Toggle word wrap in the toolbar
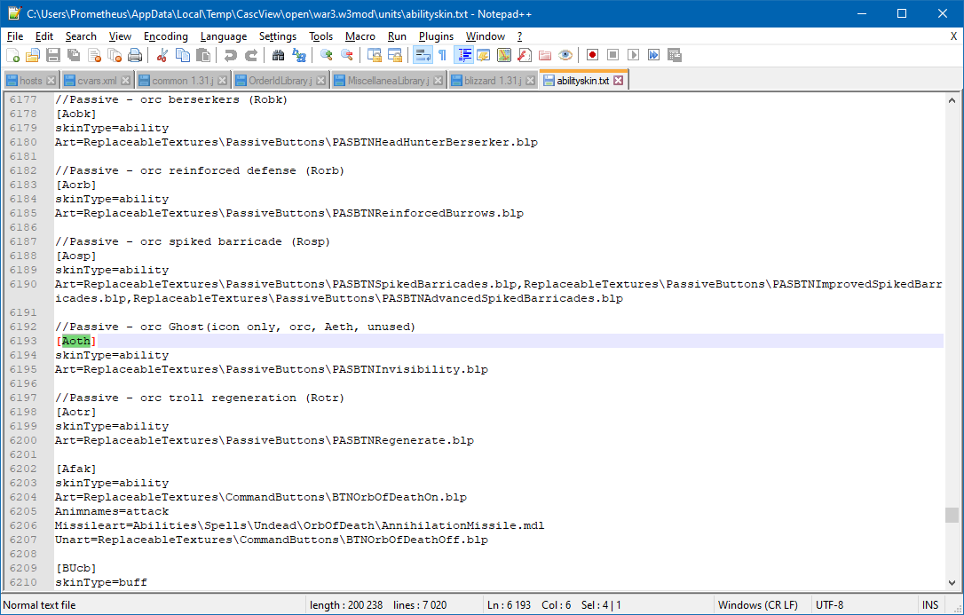 (x=423, y=55)
